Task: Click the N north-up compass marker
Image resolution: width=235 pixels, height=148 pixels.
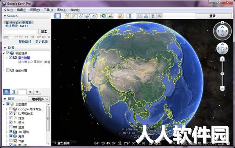Action: click(222, 22)
